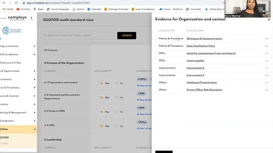Open the review supplier link
Viewport: 273px width, 153px height.
tap(195, 60)
